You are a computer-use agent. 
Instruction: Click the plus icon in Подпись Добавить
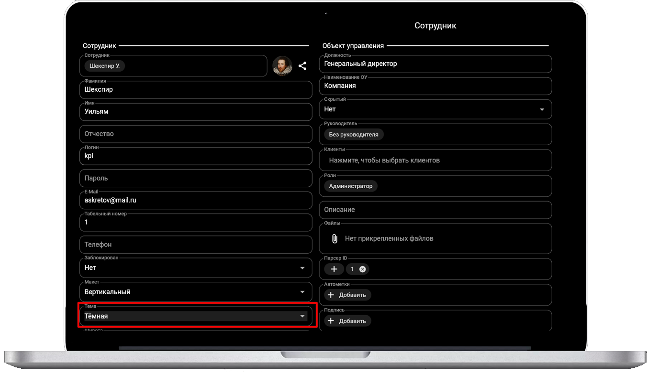[x=331, y=321]
